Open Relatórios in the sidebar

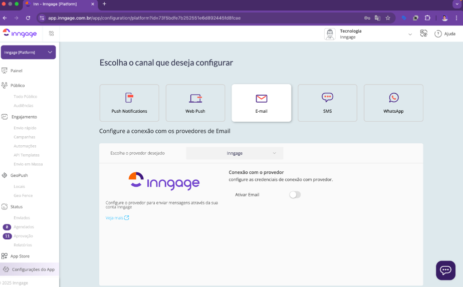click(x=23, y=245)
